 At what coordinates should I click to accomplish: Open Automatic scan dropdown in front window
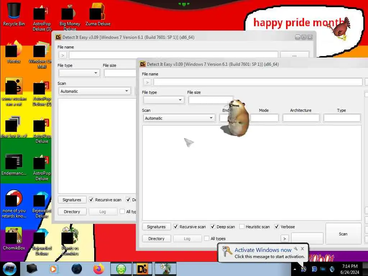click(179, 118)
